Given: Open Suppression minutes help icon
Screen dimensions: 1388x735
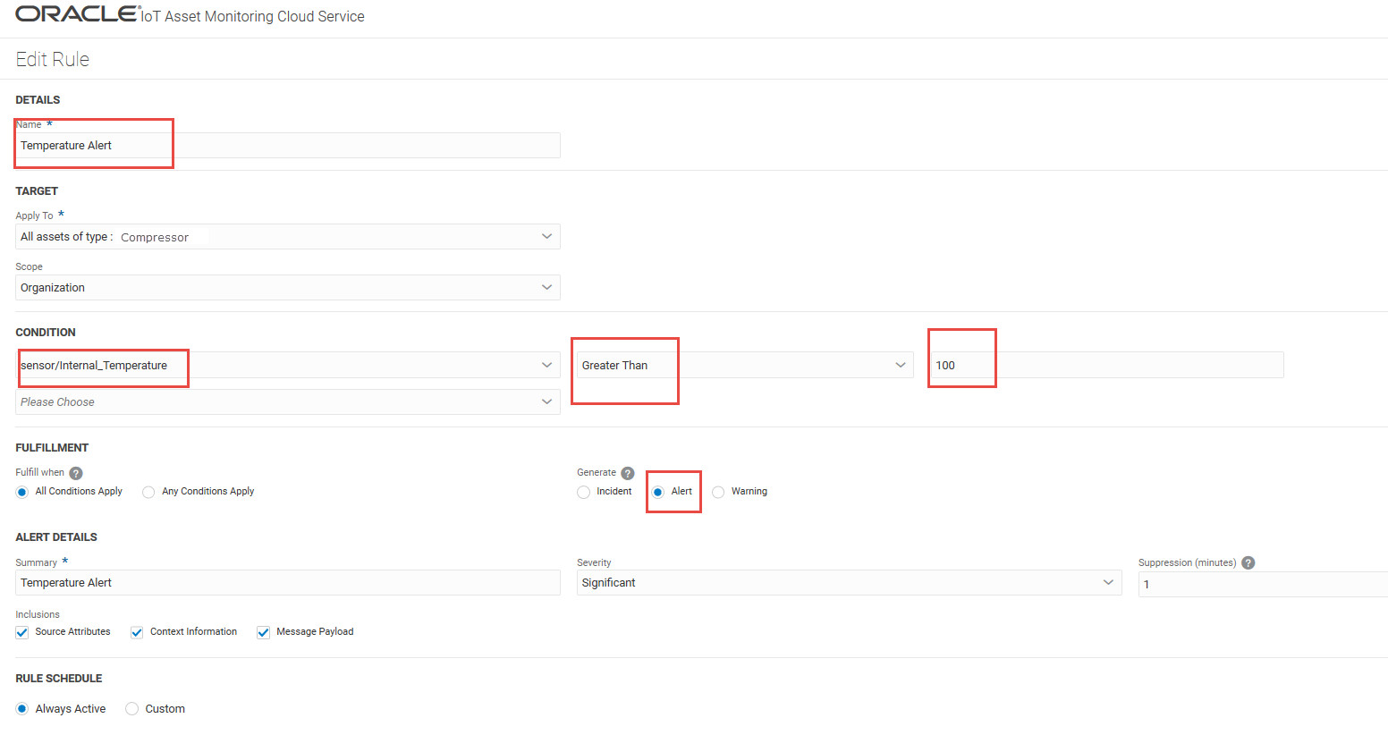Looking at the screenshot, I should 1248,562.
